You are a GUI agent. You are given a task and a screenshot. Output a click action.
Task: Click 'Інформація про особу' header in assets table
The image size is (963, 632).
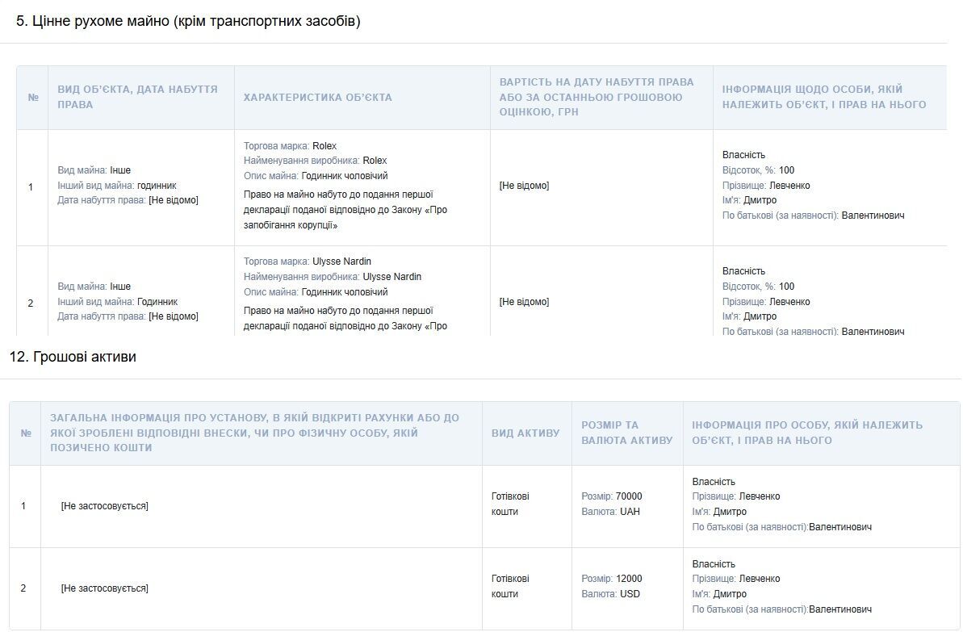807,433
